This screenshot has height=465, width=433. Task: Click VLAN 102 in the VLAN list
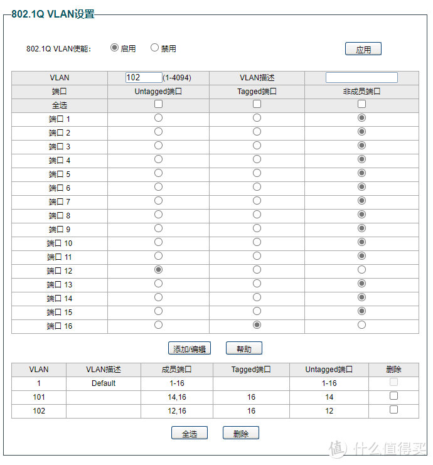click(x=39, y=411)
